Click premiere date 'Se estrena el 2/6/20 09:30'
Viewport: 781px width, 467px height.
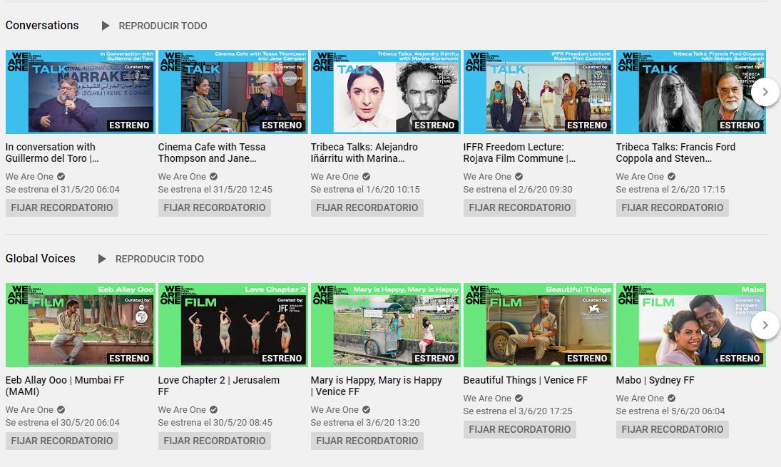[x=518, y=190]
